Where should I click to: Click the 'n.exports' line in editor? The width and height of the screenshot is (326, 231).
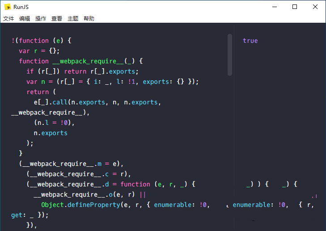pos(51,133)
